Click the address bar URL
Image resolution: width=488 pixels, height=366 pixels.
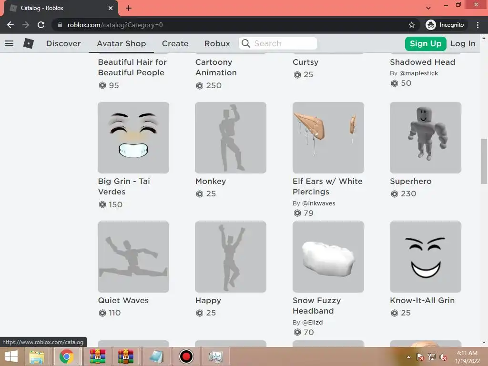coord(115,25)
